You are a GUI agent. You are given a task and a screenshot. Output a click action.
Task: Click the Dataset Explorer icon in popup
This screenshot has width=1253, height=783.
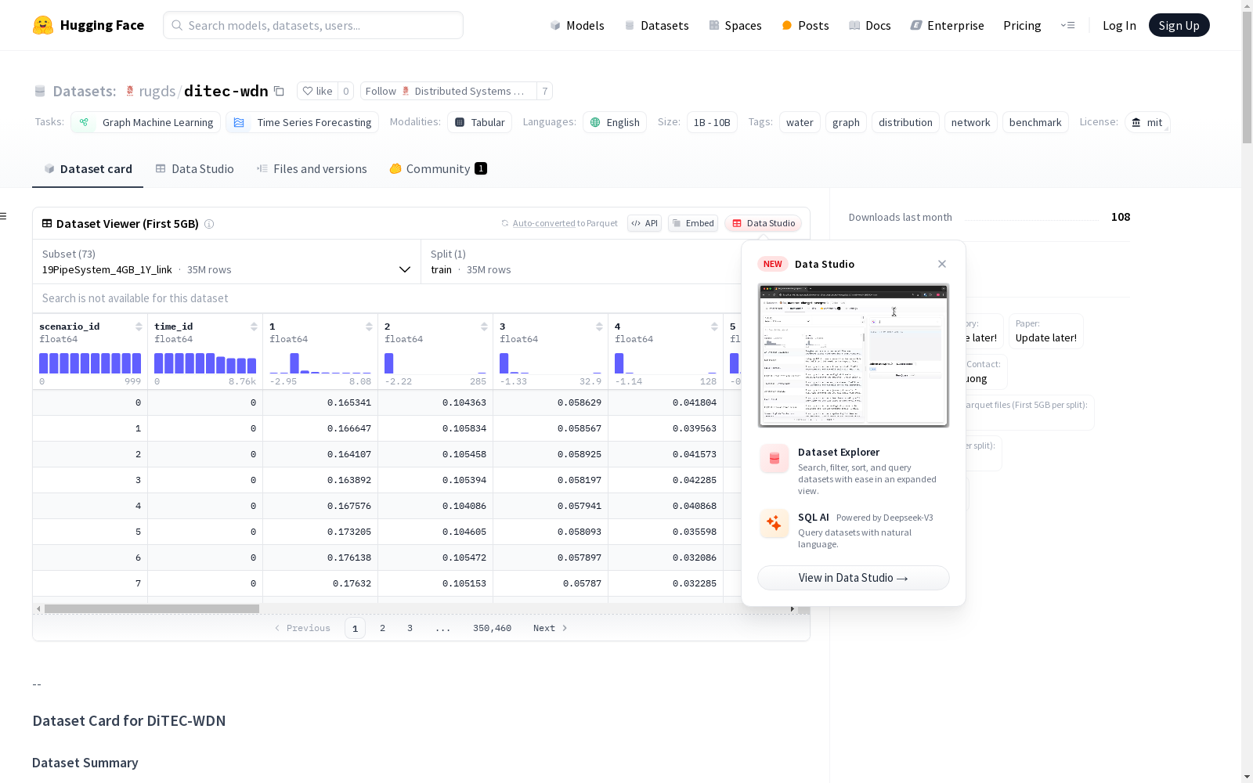tap(775, 459)
